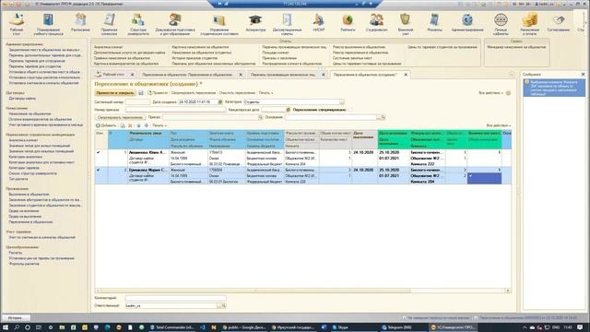Switch to the Рабочий стол tab
The height and width of the screenshot is (332, 590).
(x=112, y=75)
